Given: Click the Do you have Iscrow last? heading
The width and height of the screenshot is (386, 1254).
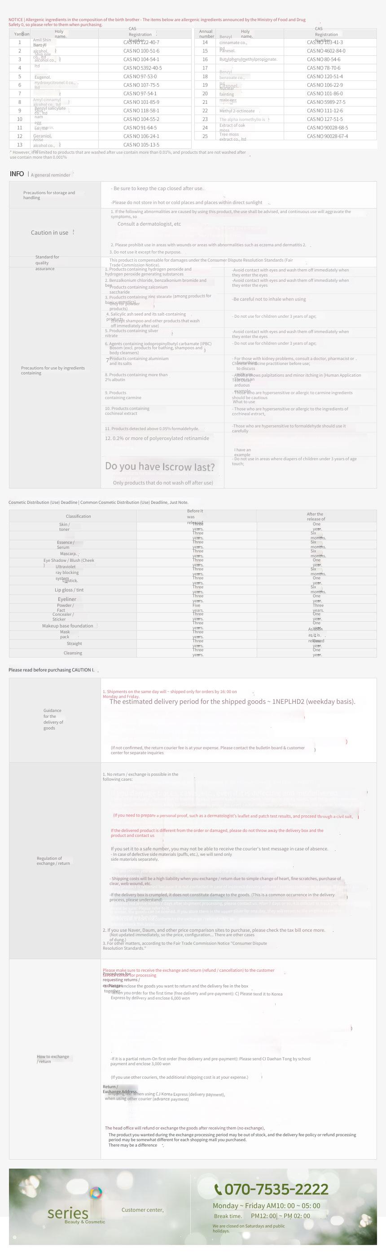Looking at the screenshot, I should [160, 467].
